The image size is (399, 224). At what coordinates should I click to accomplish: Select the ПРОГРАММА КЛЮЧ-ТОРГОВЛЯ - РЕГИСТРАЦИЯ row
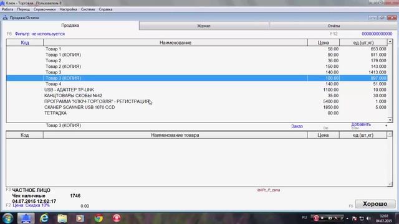[x=197, y=101]
